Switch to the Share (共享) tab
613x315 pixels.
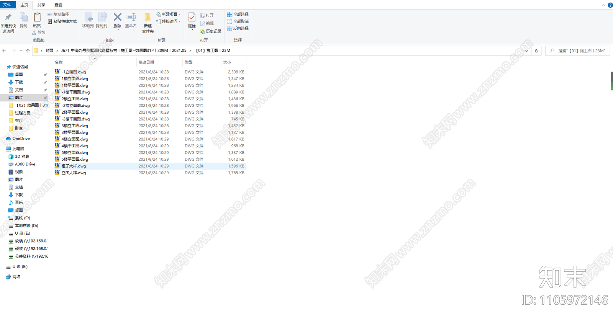point(41,5)
